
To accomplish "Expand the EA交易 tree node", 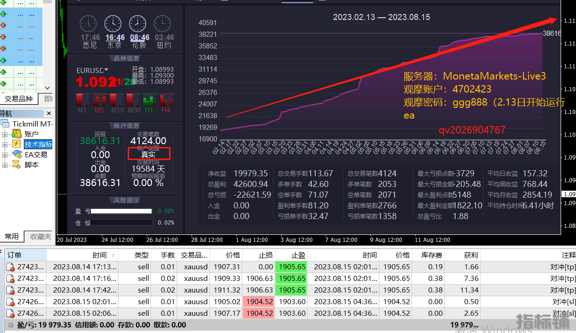I will click(5, 155).
